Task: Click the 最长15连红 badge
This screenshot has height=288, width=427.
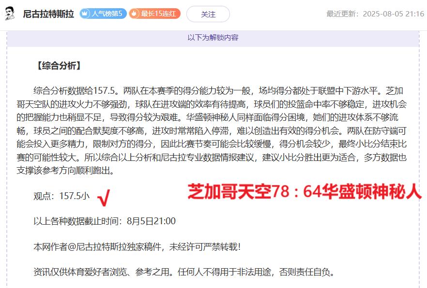Action: coord(155,14)
